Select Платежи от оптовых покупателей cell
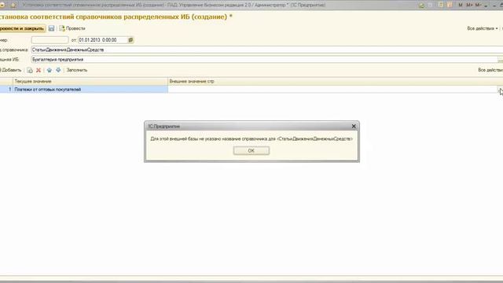The width and height of the screenshot is (503, 283). [90, 90]
